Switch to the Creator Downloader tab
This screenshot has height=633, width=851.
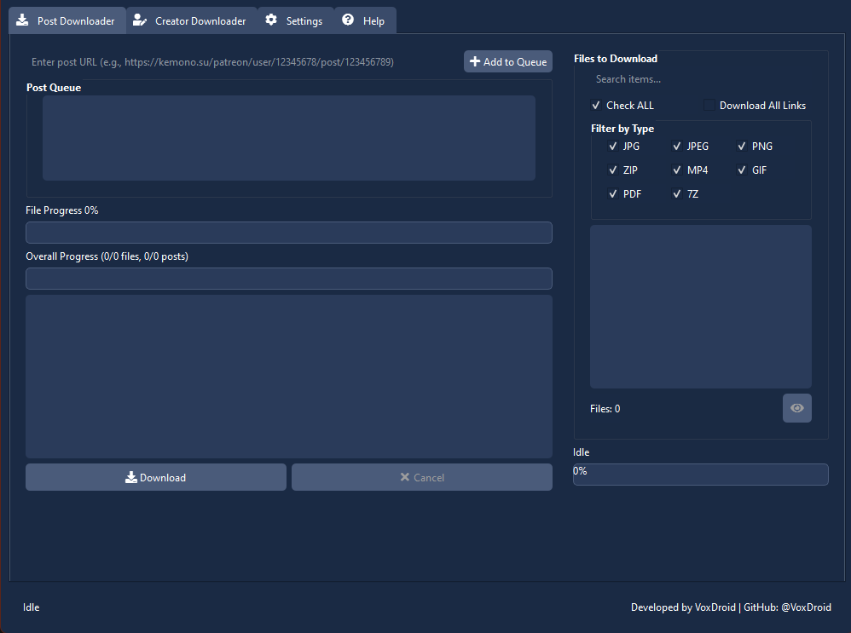[x=189, y=20]
